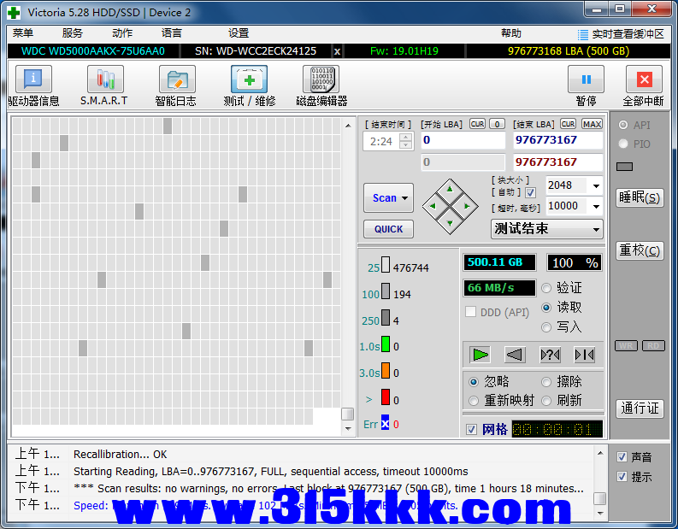Open the 智能日志 log icon
678x529 pixels.
pos(176,80)
